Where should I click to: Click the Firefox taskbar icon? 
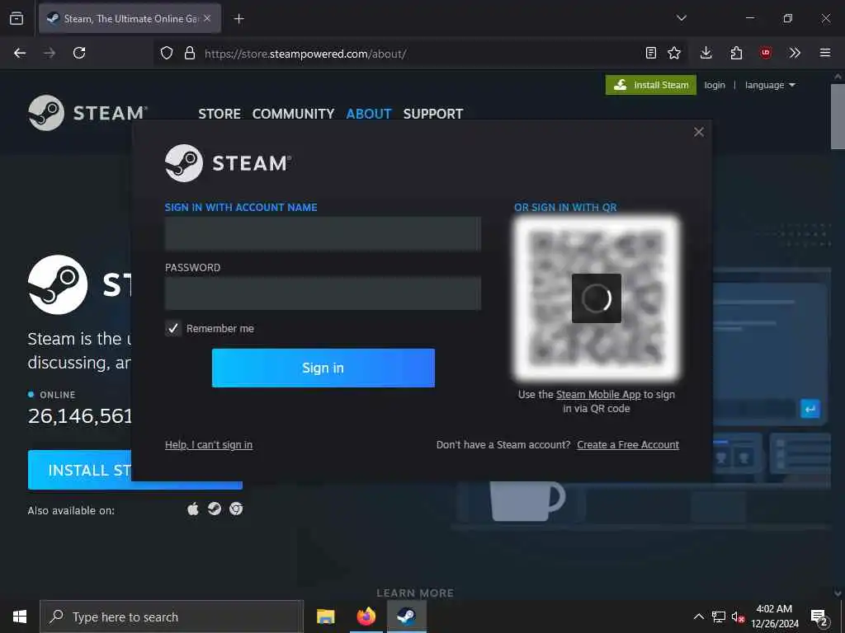tap(366, 617)
